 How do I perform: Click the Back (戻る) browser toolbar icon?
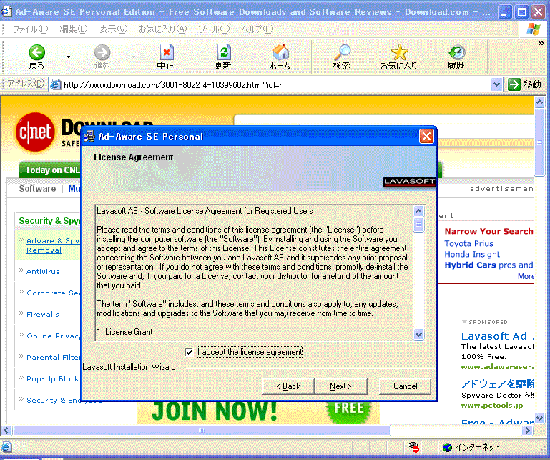pos(36,57)
